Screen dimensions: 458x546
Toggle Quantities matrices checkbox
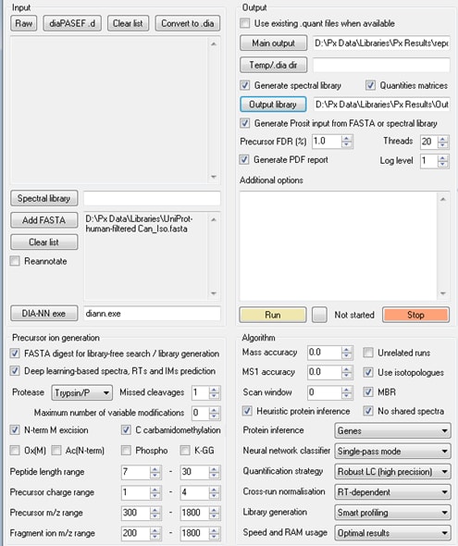click(x=370, y=85)
